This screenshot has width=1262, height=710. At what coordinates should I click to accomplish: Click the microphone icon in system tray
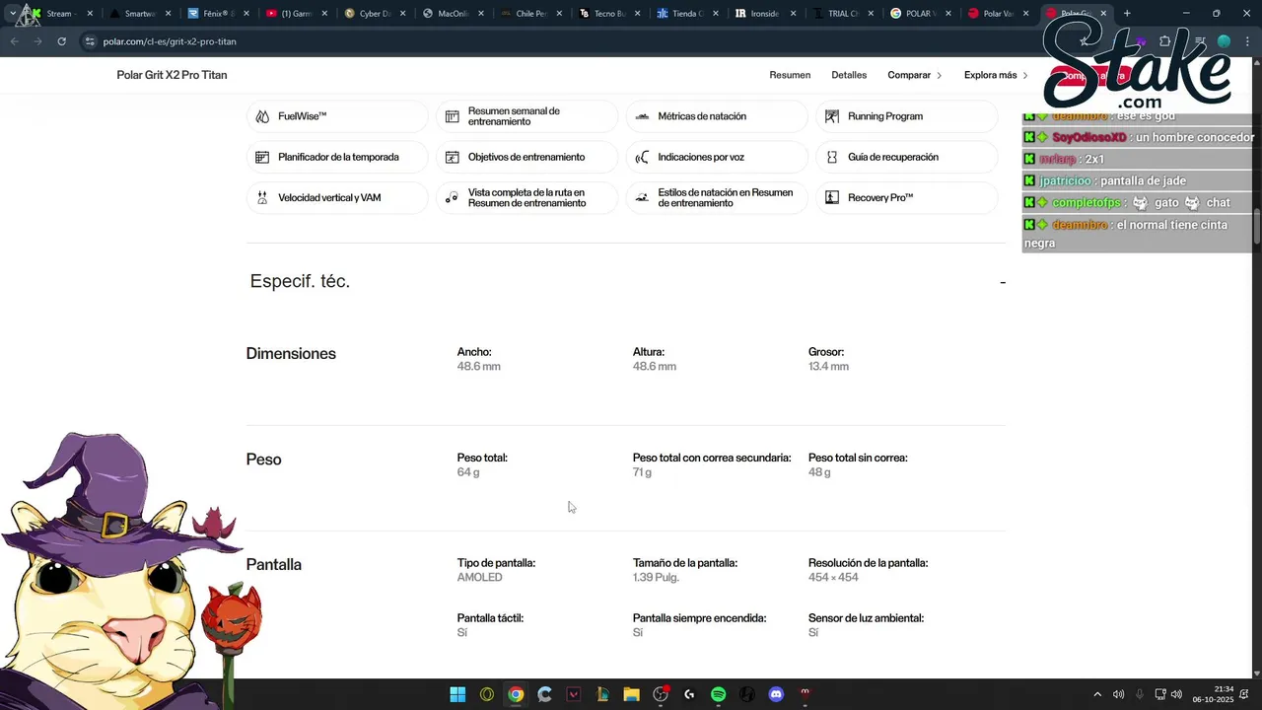[x=1140, y=694]
